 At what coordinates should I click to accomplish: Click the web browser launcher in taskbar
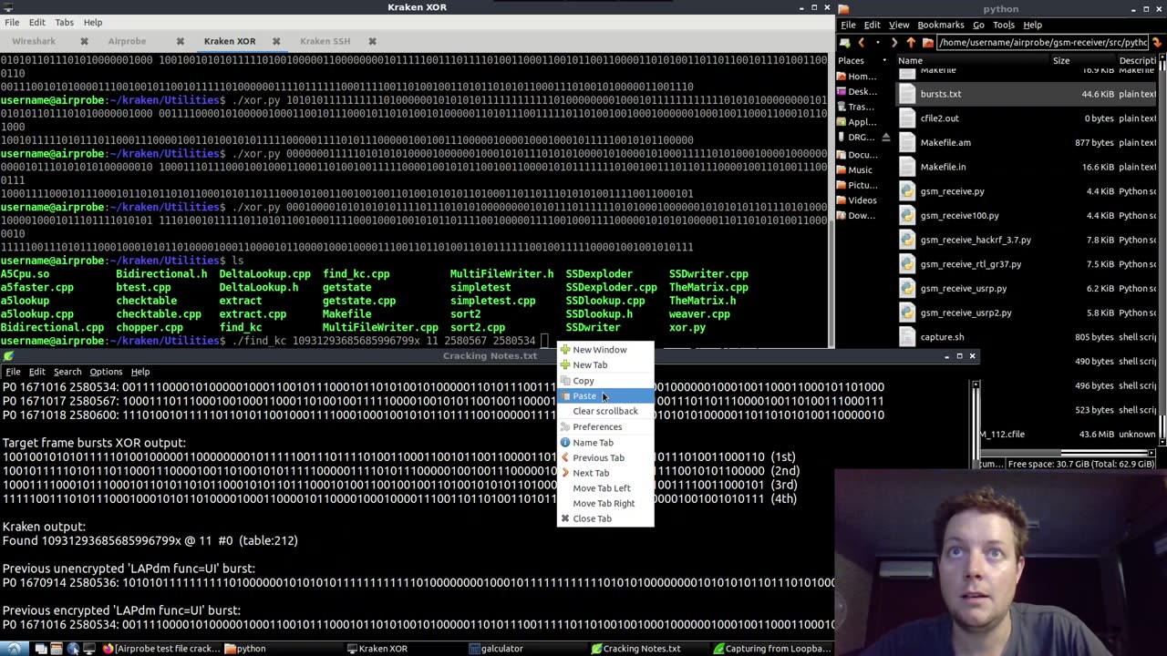click(x=73, y=649)
